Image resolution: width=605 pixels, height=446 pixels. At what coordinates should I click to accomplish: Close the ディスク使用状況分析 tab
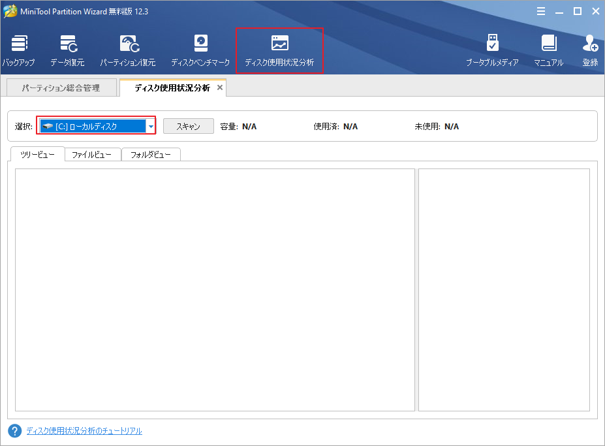(x=220, y=88)
